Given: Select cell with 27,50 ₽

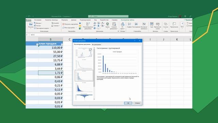Looking at the screenshot, I should coord(51,56).
